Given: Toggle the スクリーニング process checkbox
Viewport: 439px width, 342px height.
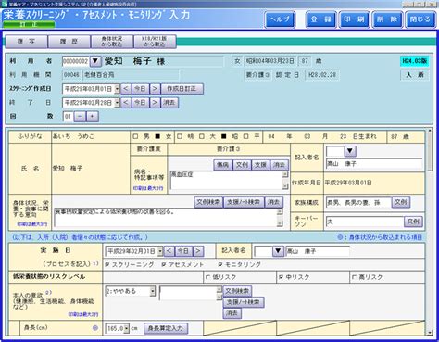Looking at the screenshot, I should click(x=107, y=264).
